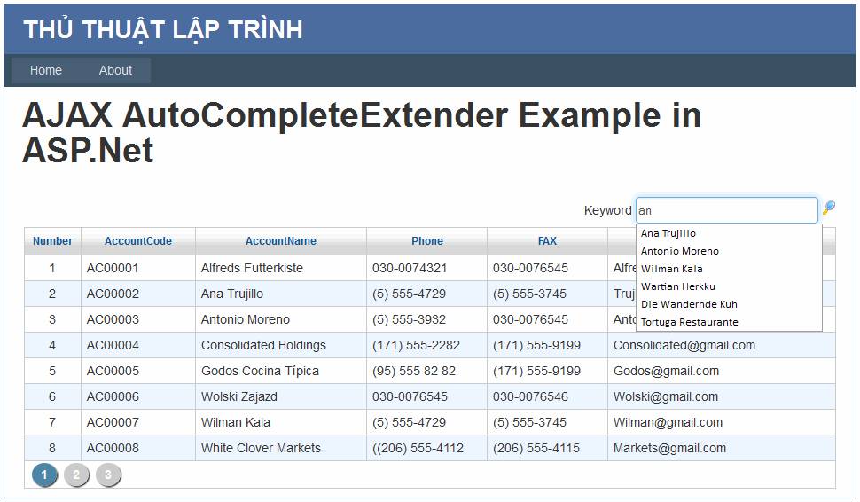
Task: Go to page 1 of the grid
Action: coord(44,475)
